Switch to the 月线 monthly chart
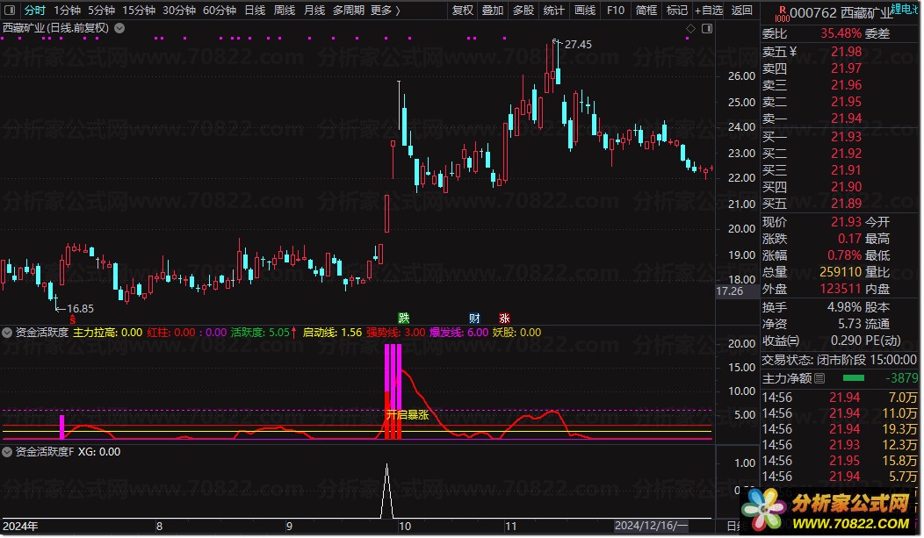The image size is (924, 538). pos(314,10)
